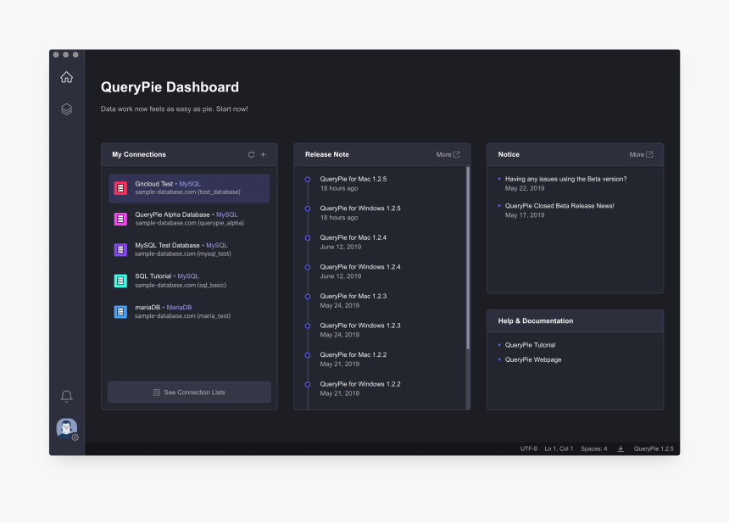Select the QueryPie Alpha Database connection
This screenshot has width=729, height=523.
(189, 219)
